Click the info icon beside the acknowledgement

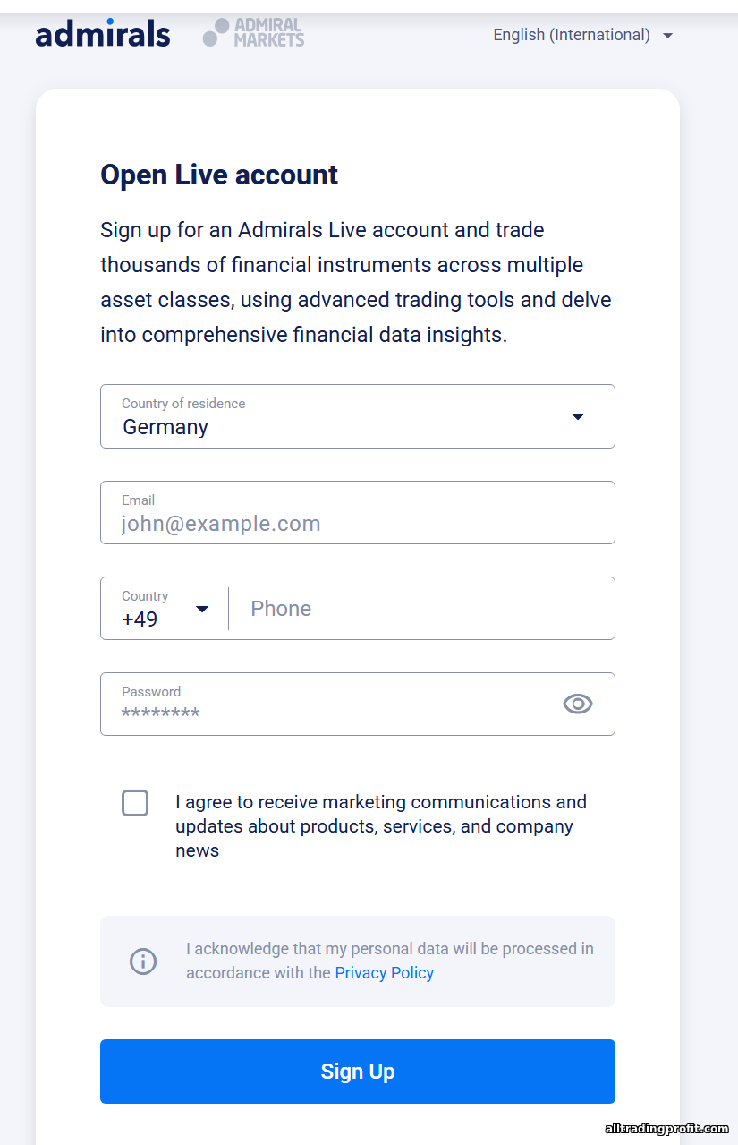pos(143,961)
